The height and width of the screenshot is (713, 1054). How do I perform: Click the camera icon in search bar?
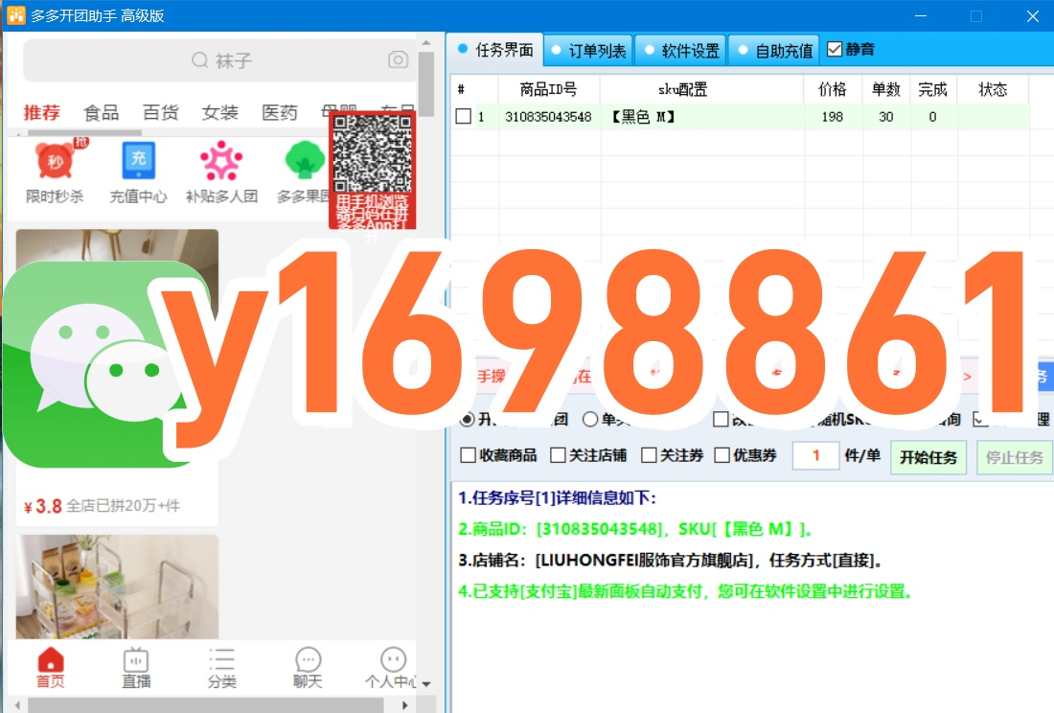pos(398,60)
